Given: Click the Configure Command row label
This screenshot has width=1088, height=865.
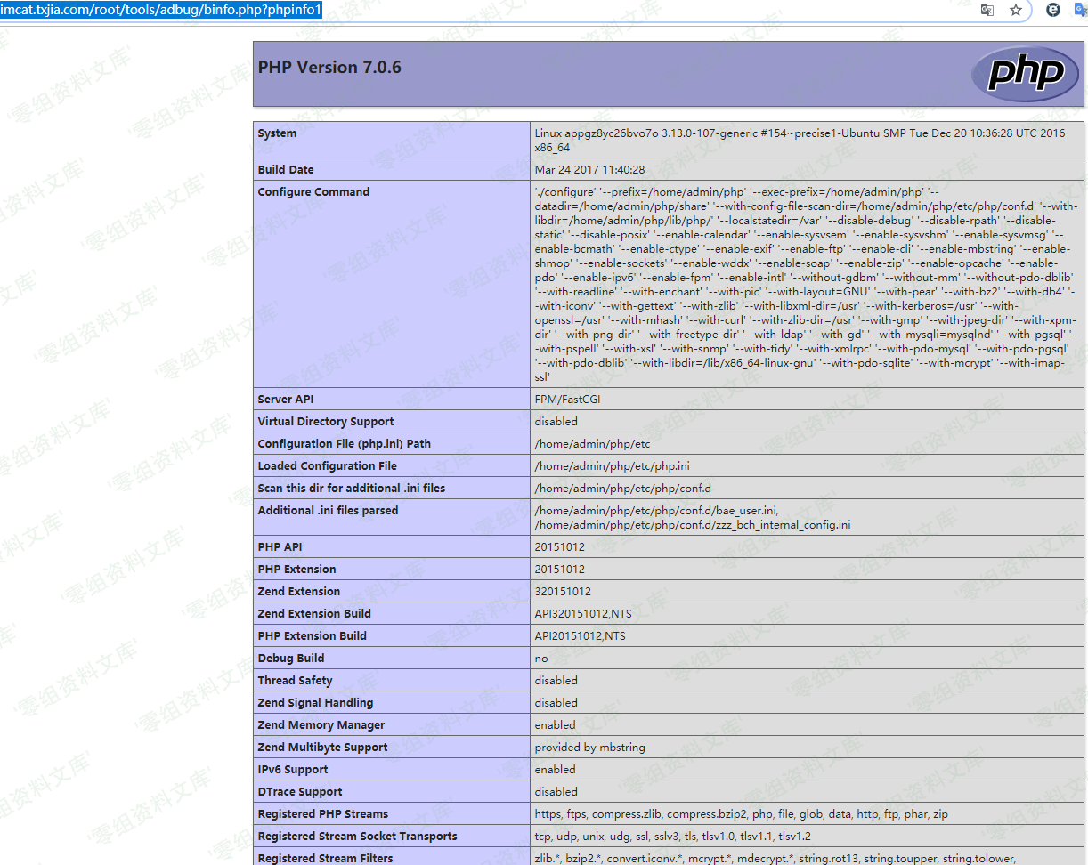Looking at the screenshot, I should pos(314,192).
